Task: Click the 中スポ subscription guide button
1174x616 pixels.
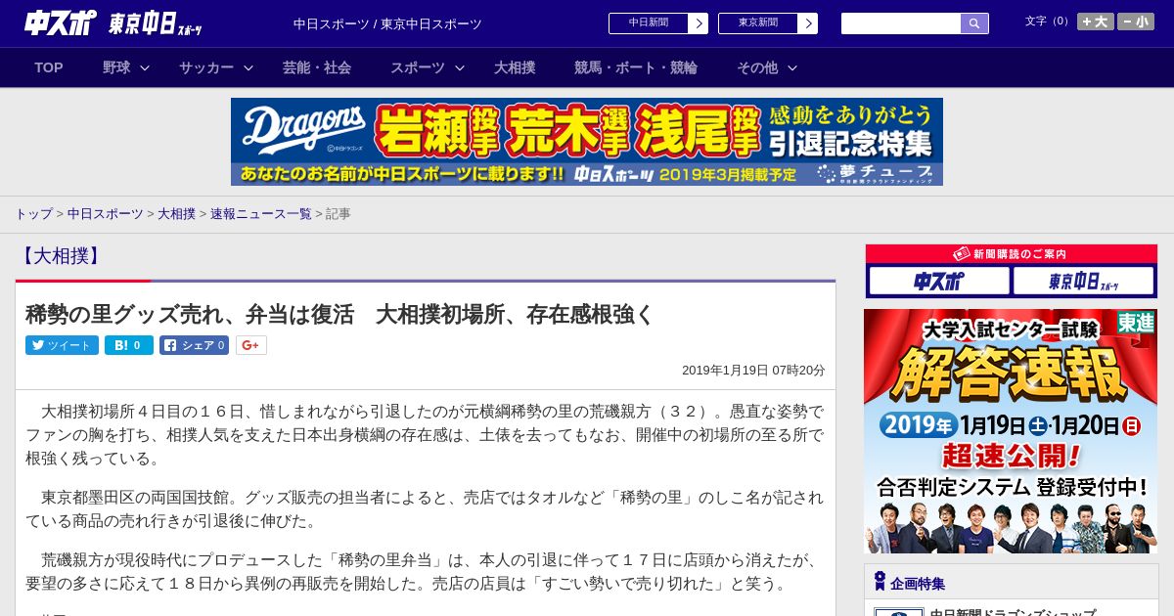Action: click(939, 282)
